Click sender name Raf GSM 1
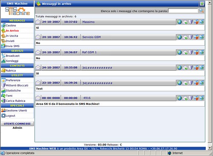213x156 pixels. point(89,52)
